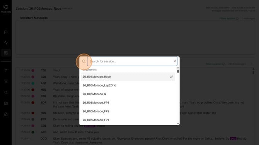Image resolution: width=259 pixels, height=145 pixels.
Task: Click the gray color dot on the PER row
Action: click(x=33, y=119)
